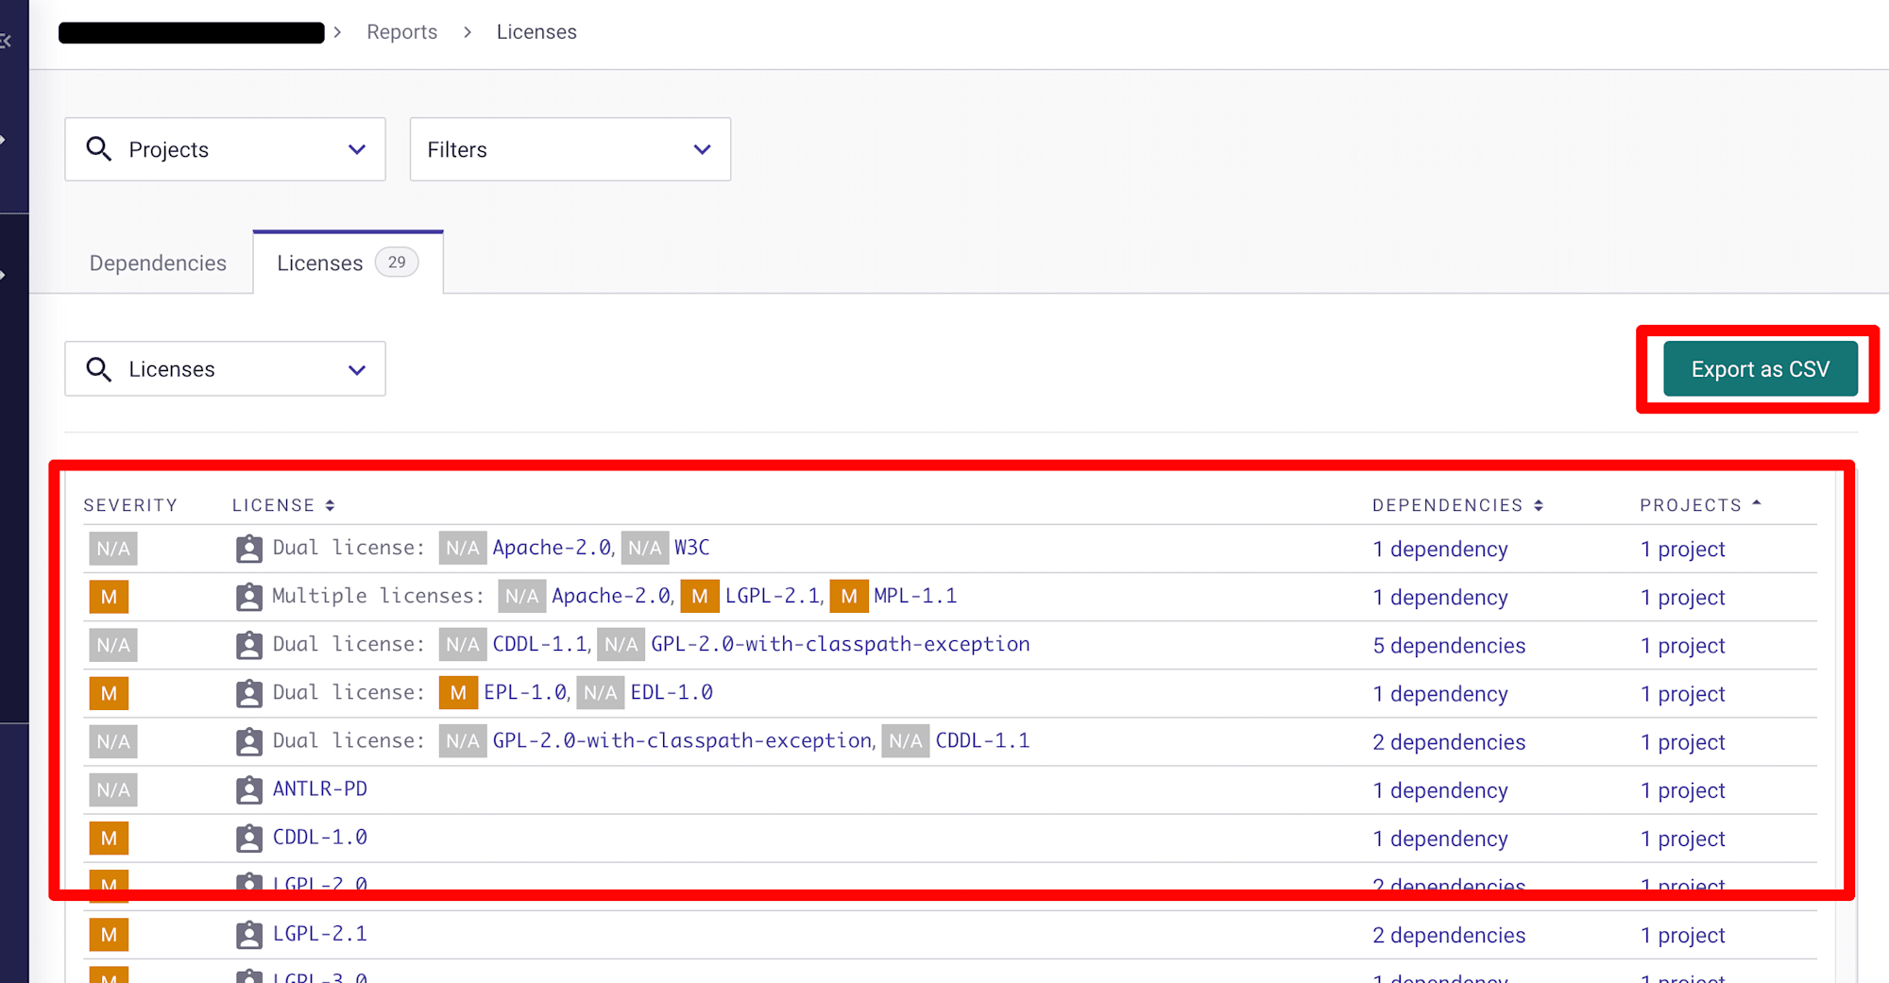Sort table by Dependencies column
The image size is (1889, 983).
[1457, 505]
